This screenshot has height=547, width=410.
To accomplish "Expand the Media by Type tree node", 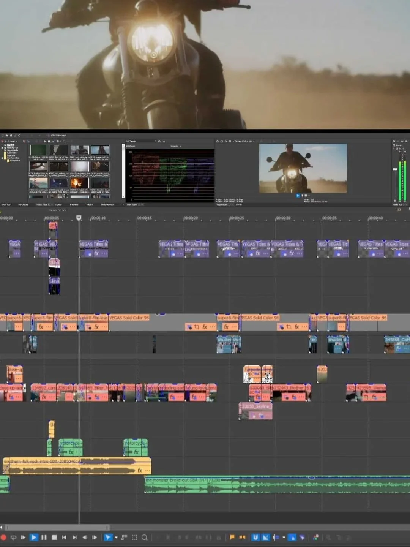I will point(2,148).
